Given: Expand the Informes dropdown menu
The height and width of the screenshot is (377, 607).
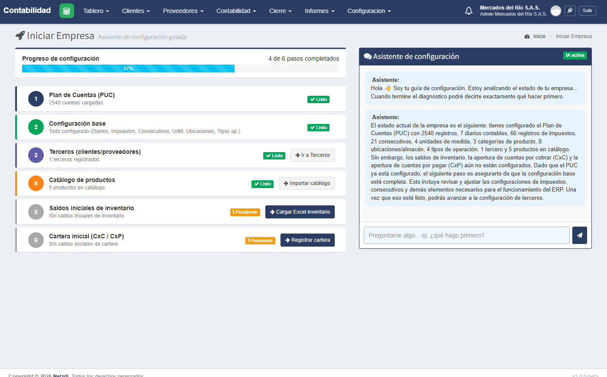Looking at the screenshot, I should (x=320, y=11).
